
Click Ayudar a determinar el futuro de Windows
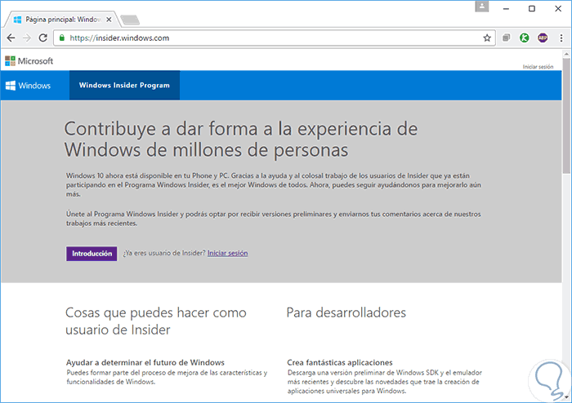tap(145, 362)
